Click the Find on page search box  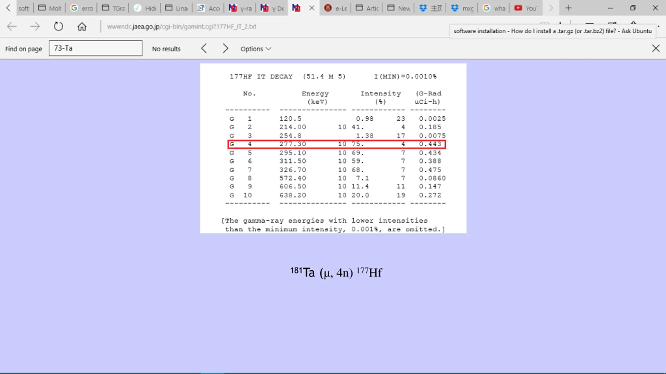click(95, 48)
